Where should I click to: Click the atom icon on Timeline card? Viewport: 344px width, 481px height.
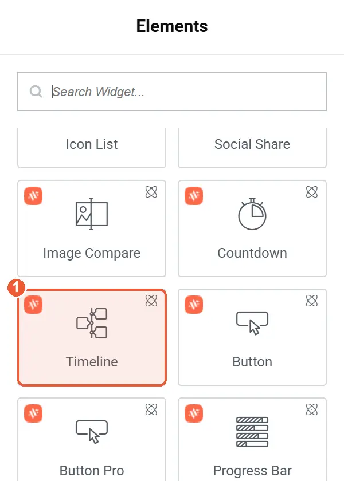(x=151, y=301)
